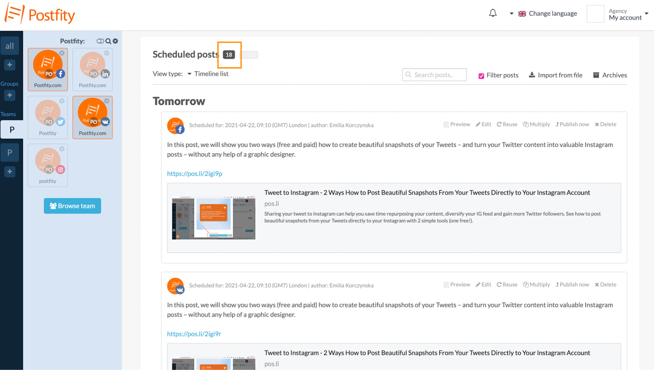Show all accounts with the 'all' tab
654x370 pixels.
pos(10,46)
